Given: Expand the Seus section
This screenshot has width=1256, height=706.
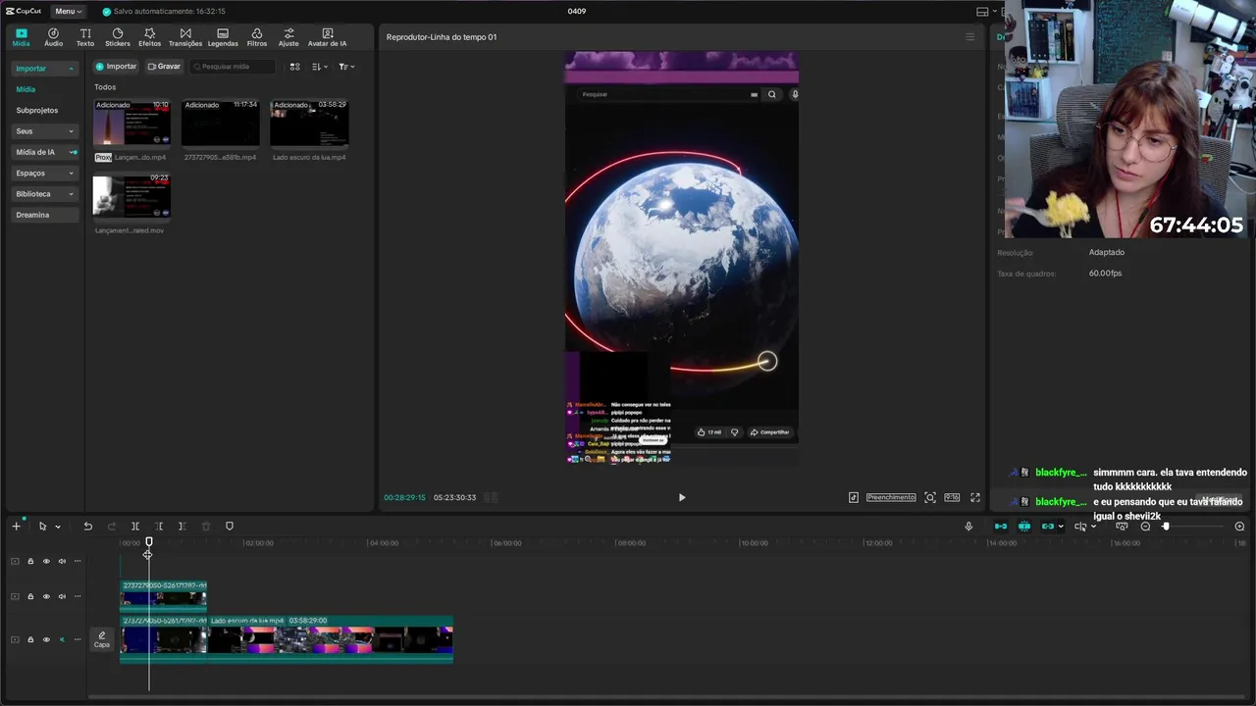Looking at the screenshot, I should click(44, 131).
